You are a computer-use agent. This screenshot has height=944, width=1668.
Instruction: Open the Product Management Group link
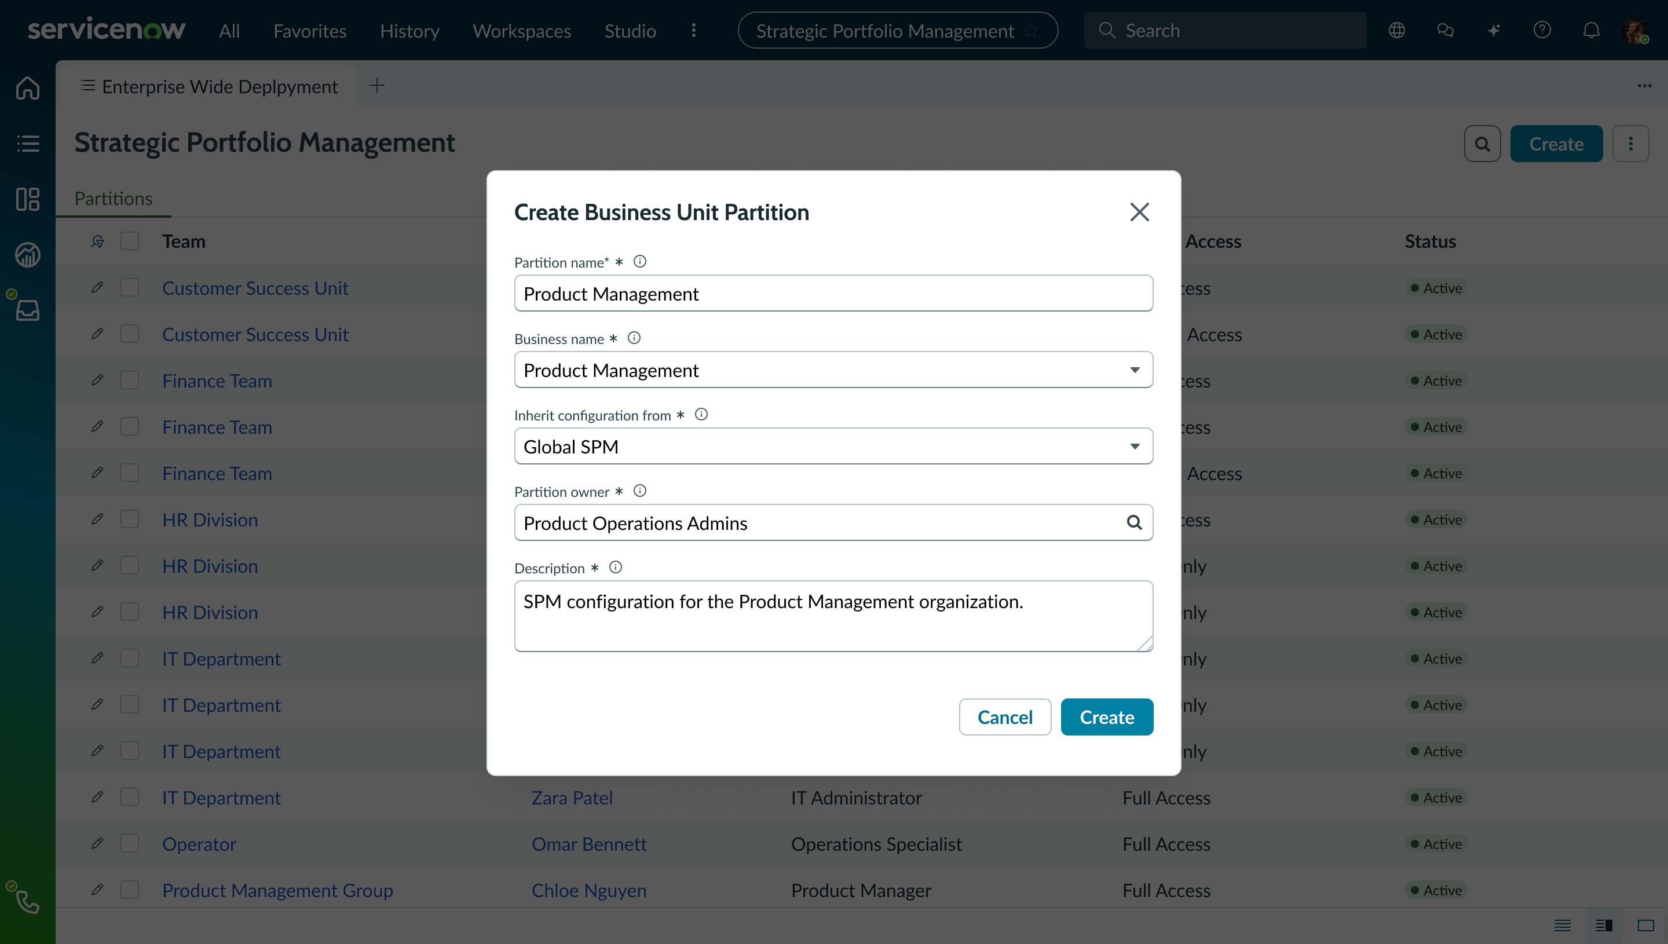[277, 890]
